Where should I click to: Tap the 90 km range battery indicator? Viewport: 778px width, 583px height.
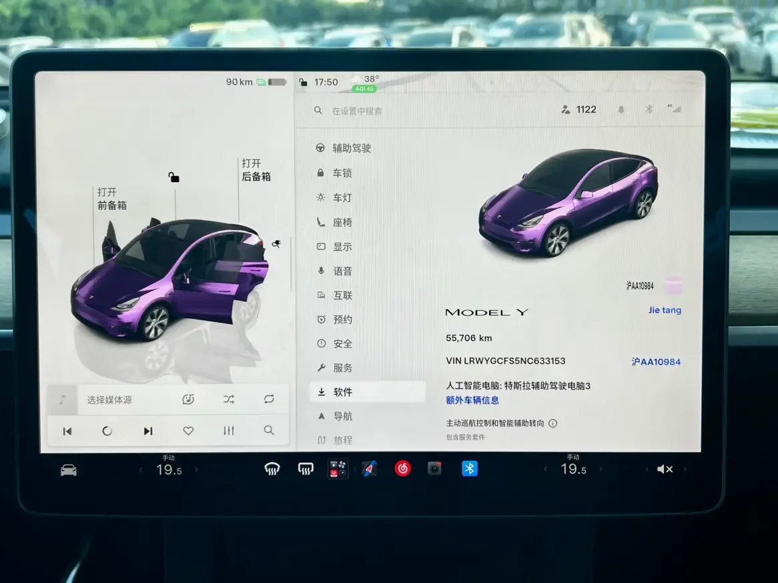256,82
